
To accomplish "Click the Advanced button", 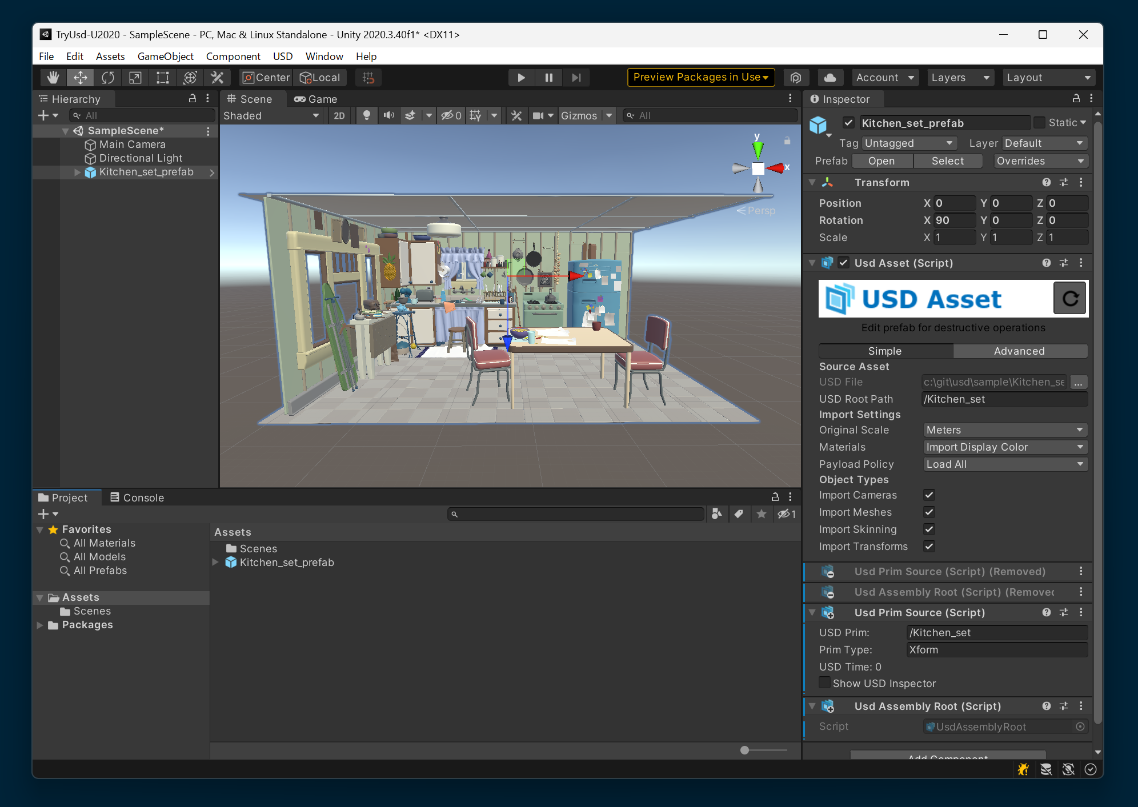I will (1019, 351).
